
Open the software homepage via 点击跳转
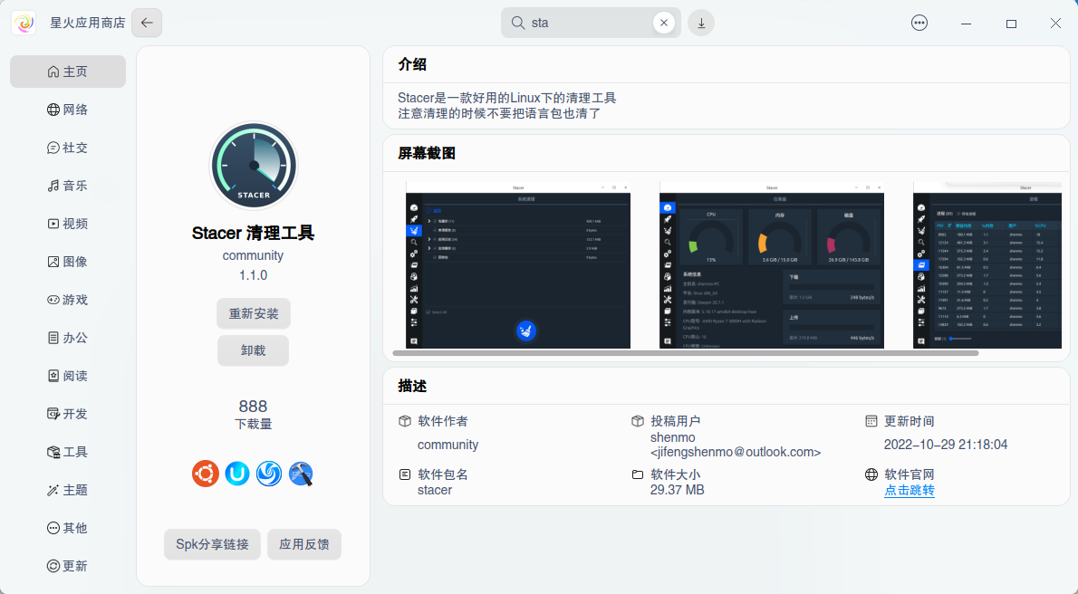tap(909, 489)
